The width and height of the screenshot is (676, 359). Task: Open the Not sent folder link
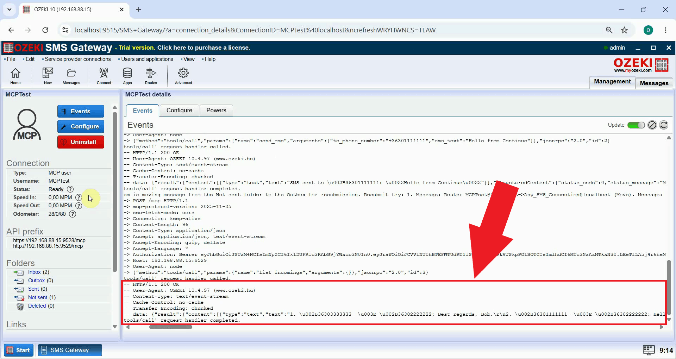coord(37,297)
